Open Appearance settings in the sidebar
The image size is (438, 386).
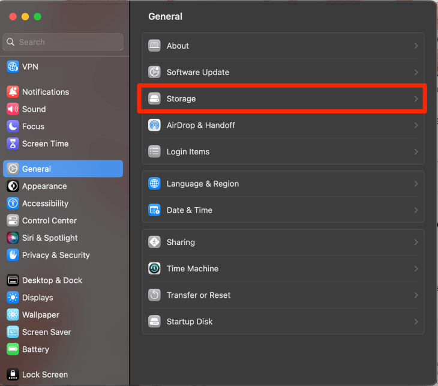pyautogui.click(x=44, y=186)
